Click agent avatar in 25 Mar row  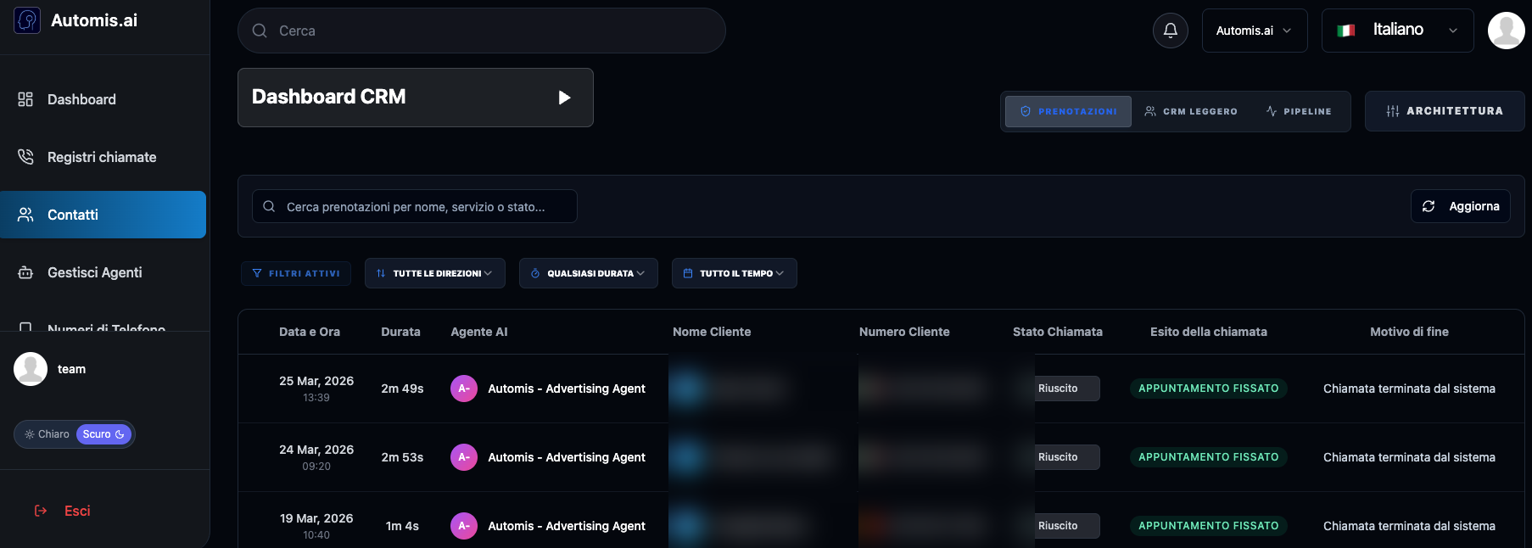click(464, 389)
